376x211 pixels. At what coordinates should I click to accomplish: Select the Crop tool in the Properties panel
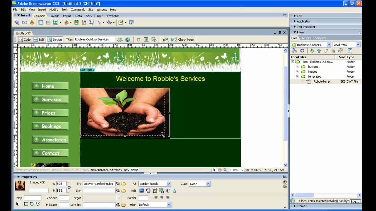pyautogui.click(x=155, y=190)
